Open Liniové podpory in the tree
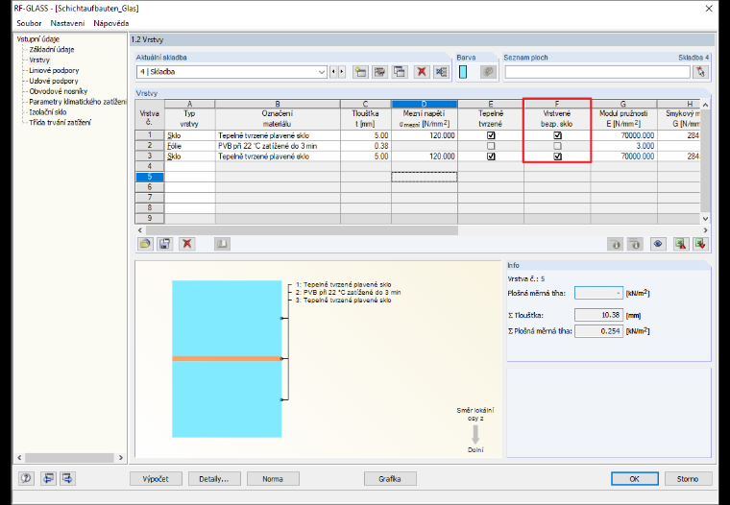This screenshot has height=505, width=730. (54, 70)
